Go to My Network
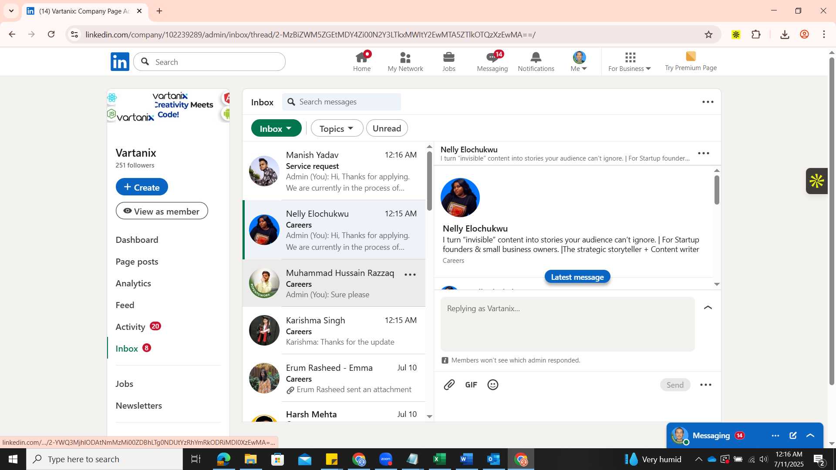Viewport: 836px width, 470px height. click(x=405, y=61)
